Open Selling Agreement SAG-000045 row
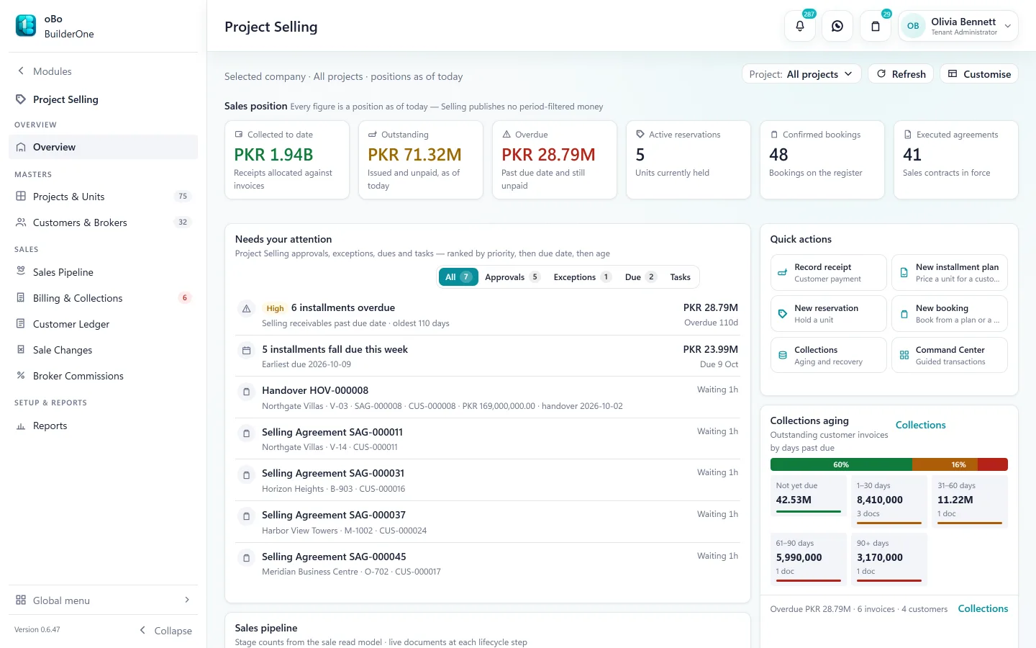1036x648 pixels. pyautogui.click(x=488, y=564)
